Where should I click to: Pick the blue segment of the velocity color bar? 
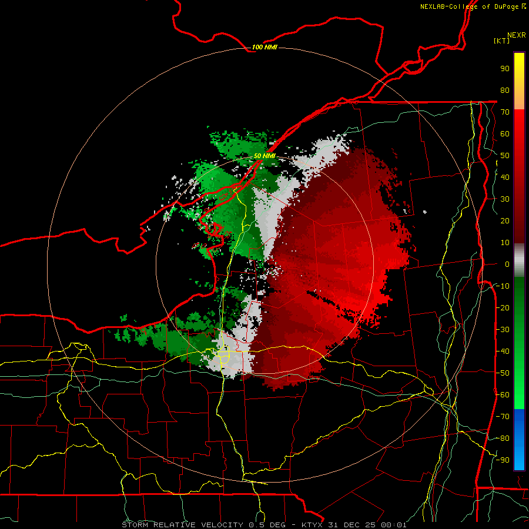tap(519, 439)
